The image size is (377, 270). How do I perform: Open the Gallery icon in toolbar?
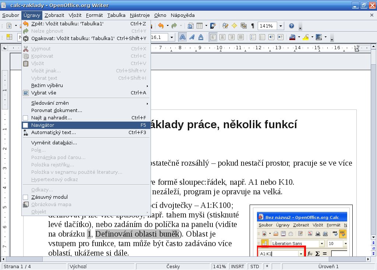point(244,26)
